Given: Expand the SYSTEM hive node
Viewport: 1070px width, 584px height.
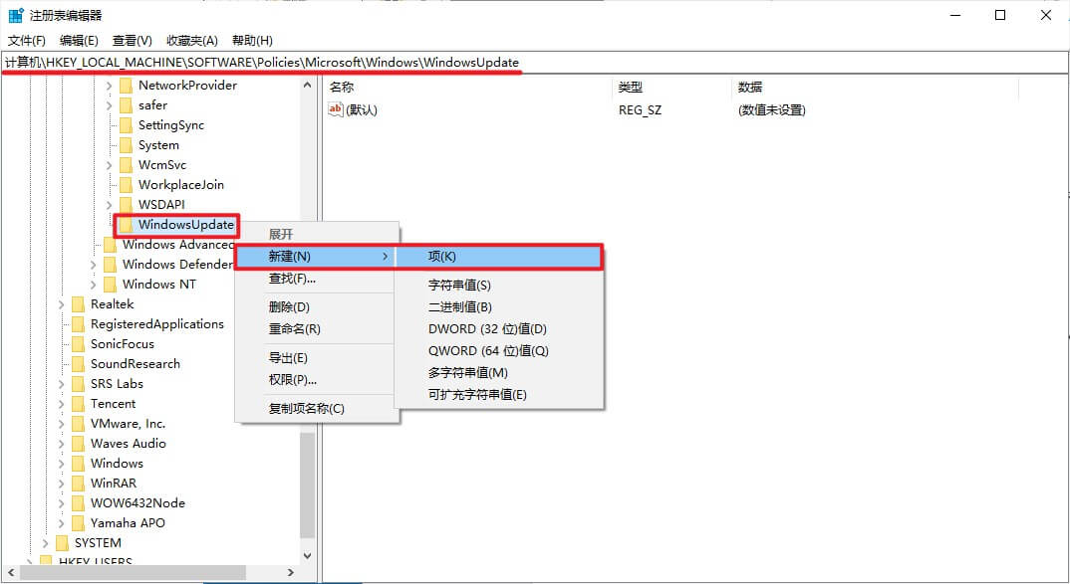Looking at the screenshot, I should tap(46, 543).
